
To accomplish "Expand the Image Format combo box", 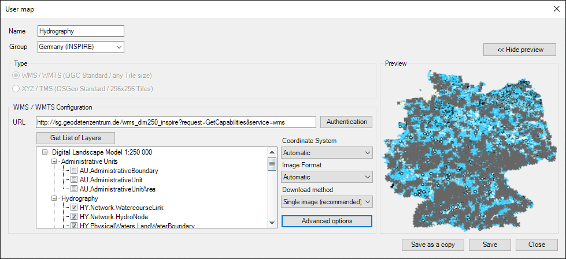I will tap(327, 177).
